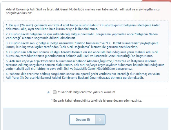Select info item 1 about 24 saat limit
Screen dimensions: 171x130
83,27
